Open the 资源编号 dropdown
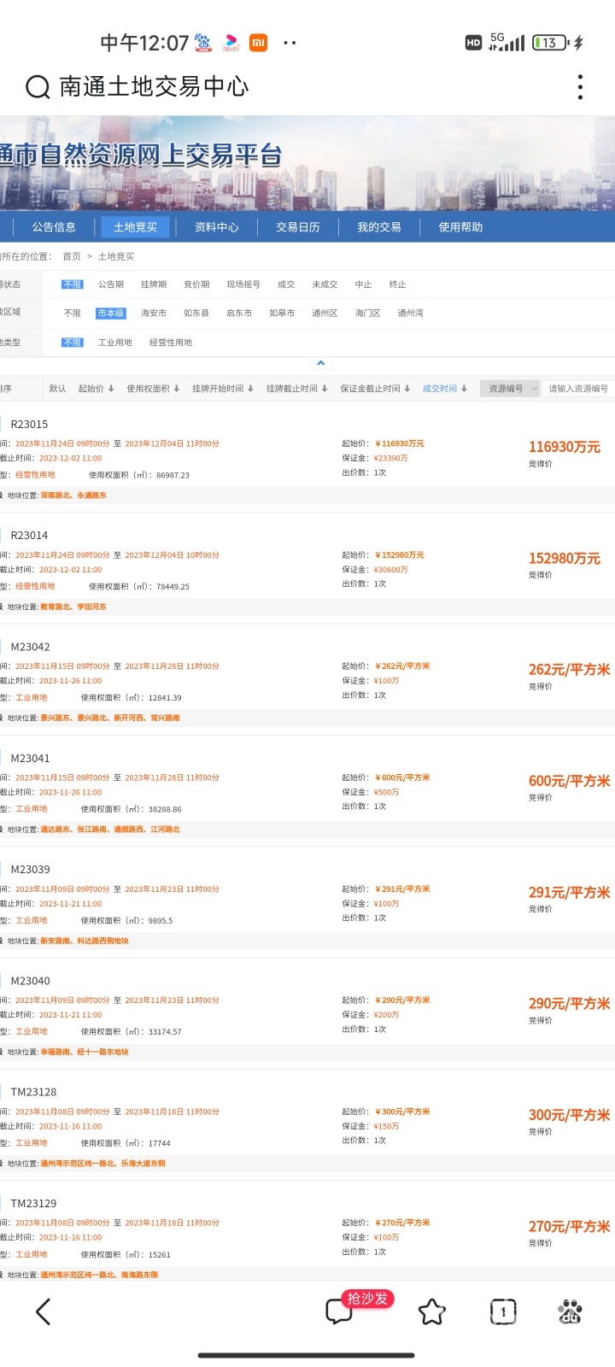The width and height of the screenshot is (615, 1367). (511, 389)
